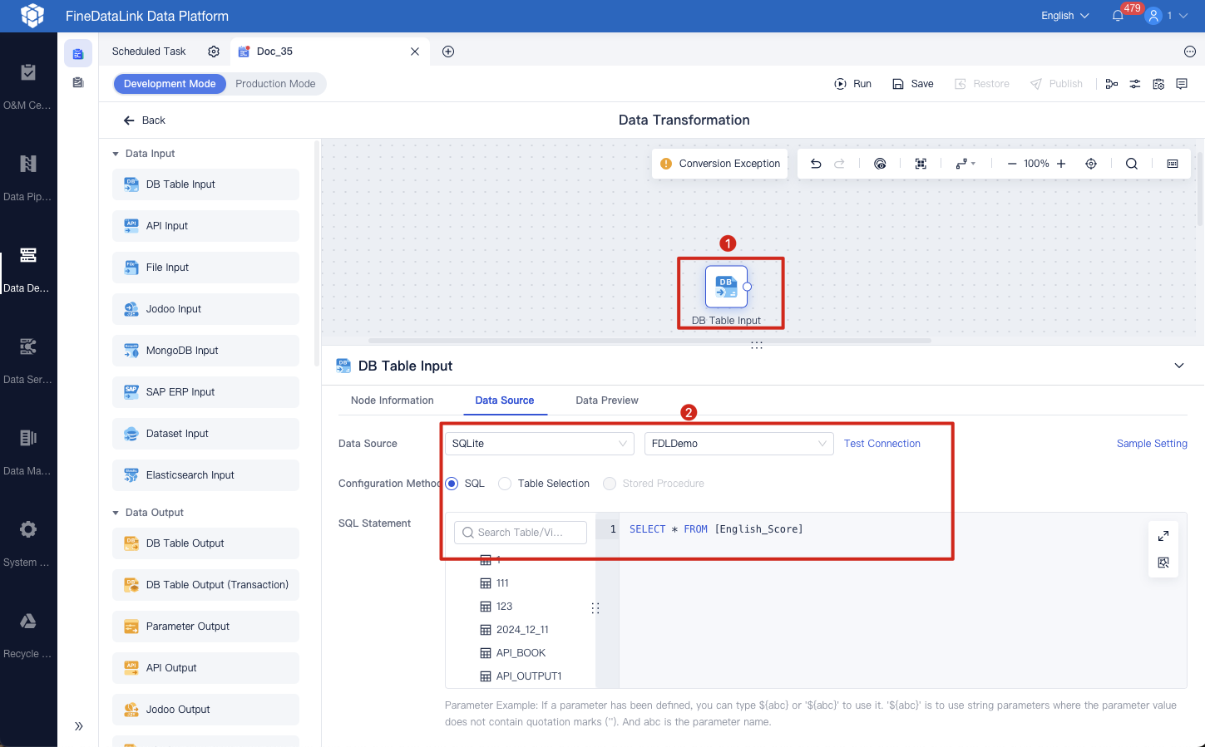Collapse the DB Table Input panel chevron
Viewport: 1205px width, 747px height.
(x=1179, y=366)
